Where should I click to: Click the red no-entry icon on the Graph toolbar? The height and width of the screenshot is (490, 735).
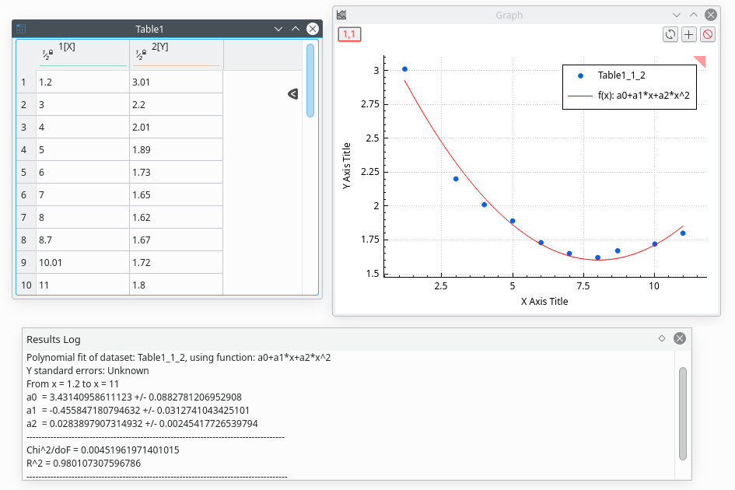708,34
